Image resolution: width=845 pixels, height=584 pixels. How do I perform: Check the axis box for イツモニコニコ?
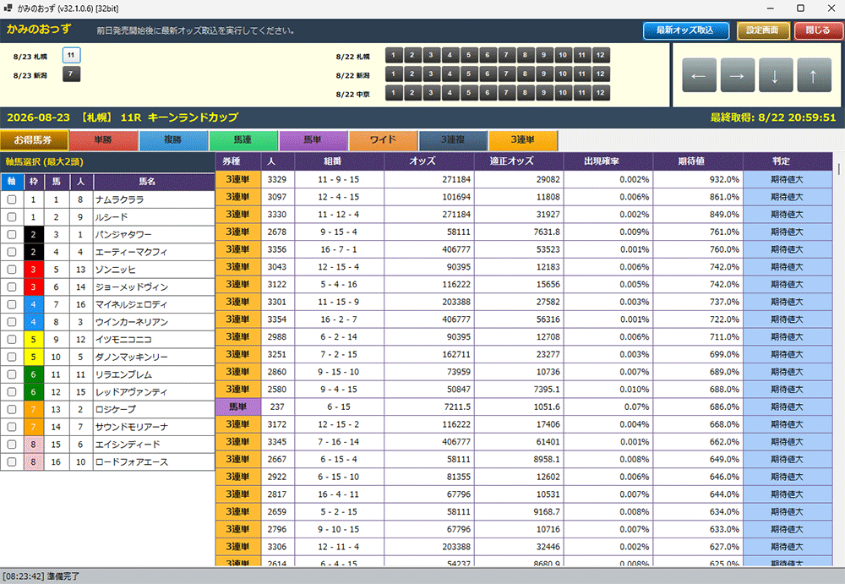pyautogui.click(x=12, y=340)
